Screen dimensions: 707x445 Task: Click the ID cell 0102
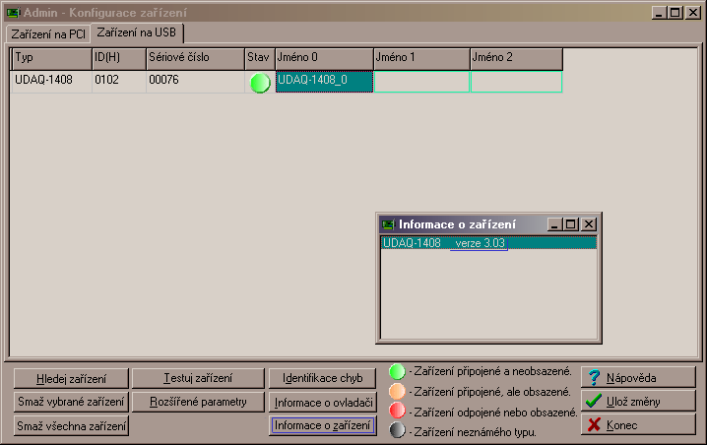coord(119,82)
